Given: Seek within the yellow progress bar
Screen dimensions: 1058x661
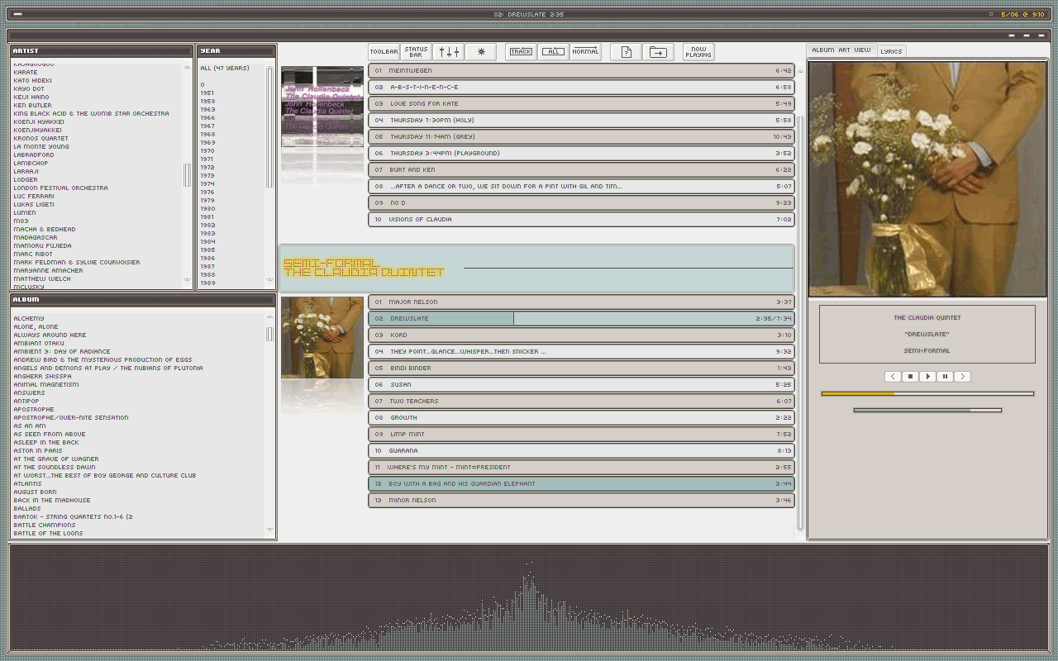Looking at the screenshot, I should (x=927, y=394).
